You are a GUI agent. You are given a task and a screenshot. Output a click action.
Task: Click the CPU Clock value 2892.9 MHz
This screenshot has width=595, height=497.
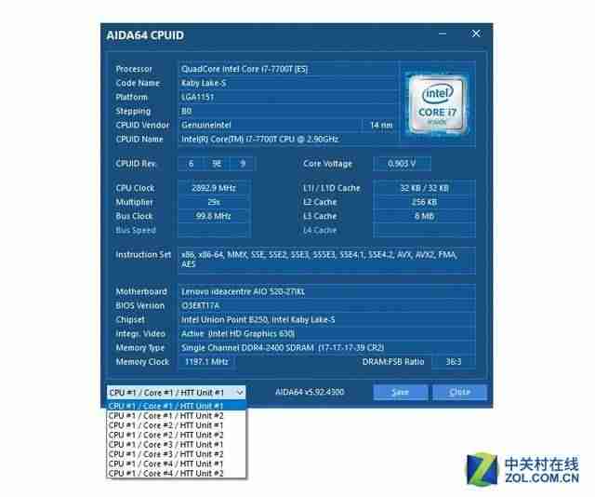[x=214, y=188]
